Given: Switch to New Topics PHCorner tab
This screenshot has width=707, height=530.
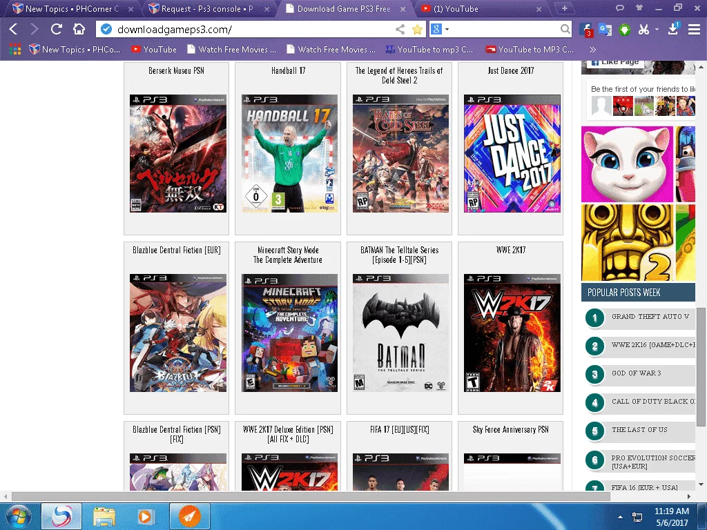Looking at the screenshot, I should (72, 8).
